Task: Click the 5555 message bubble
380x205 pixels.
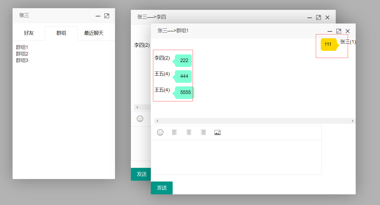Action: click(x=184, y=92)
